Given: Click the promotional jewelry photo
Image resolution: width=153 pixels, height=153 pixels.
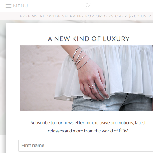Looking at the screenshot, I should [x=86, y=78].
